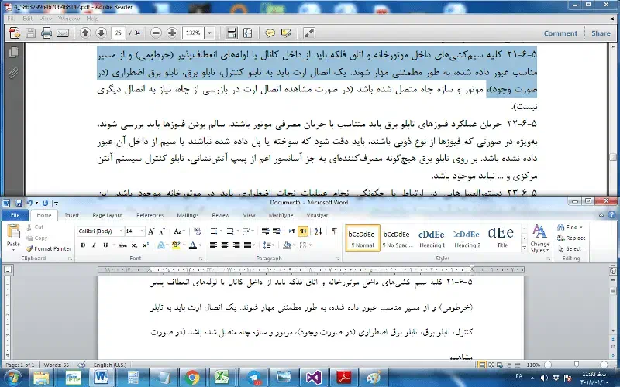
Task: Open attachments paperclip panel in Adobe Reader
Action: click(13, 73)
